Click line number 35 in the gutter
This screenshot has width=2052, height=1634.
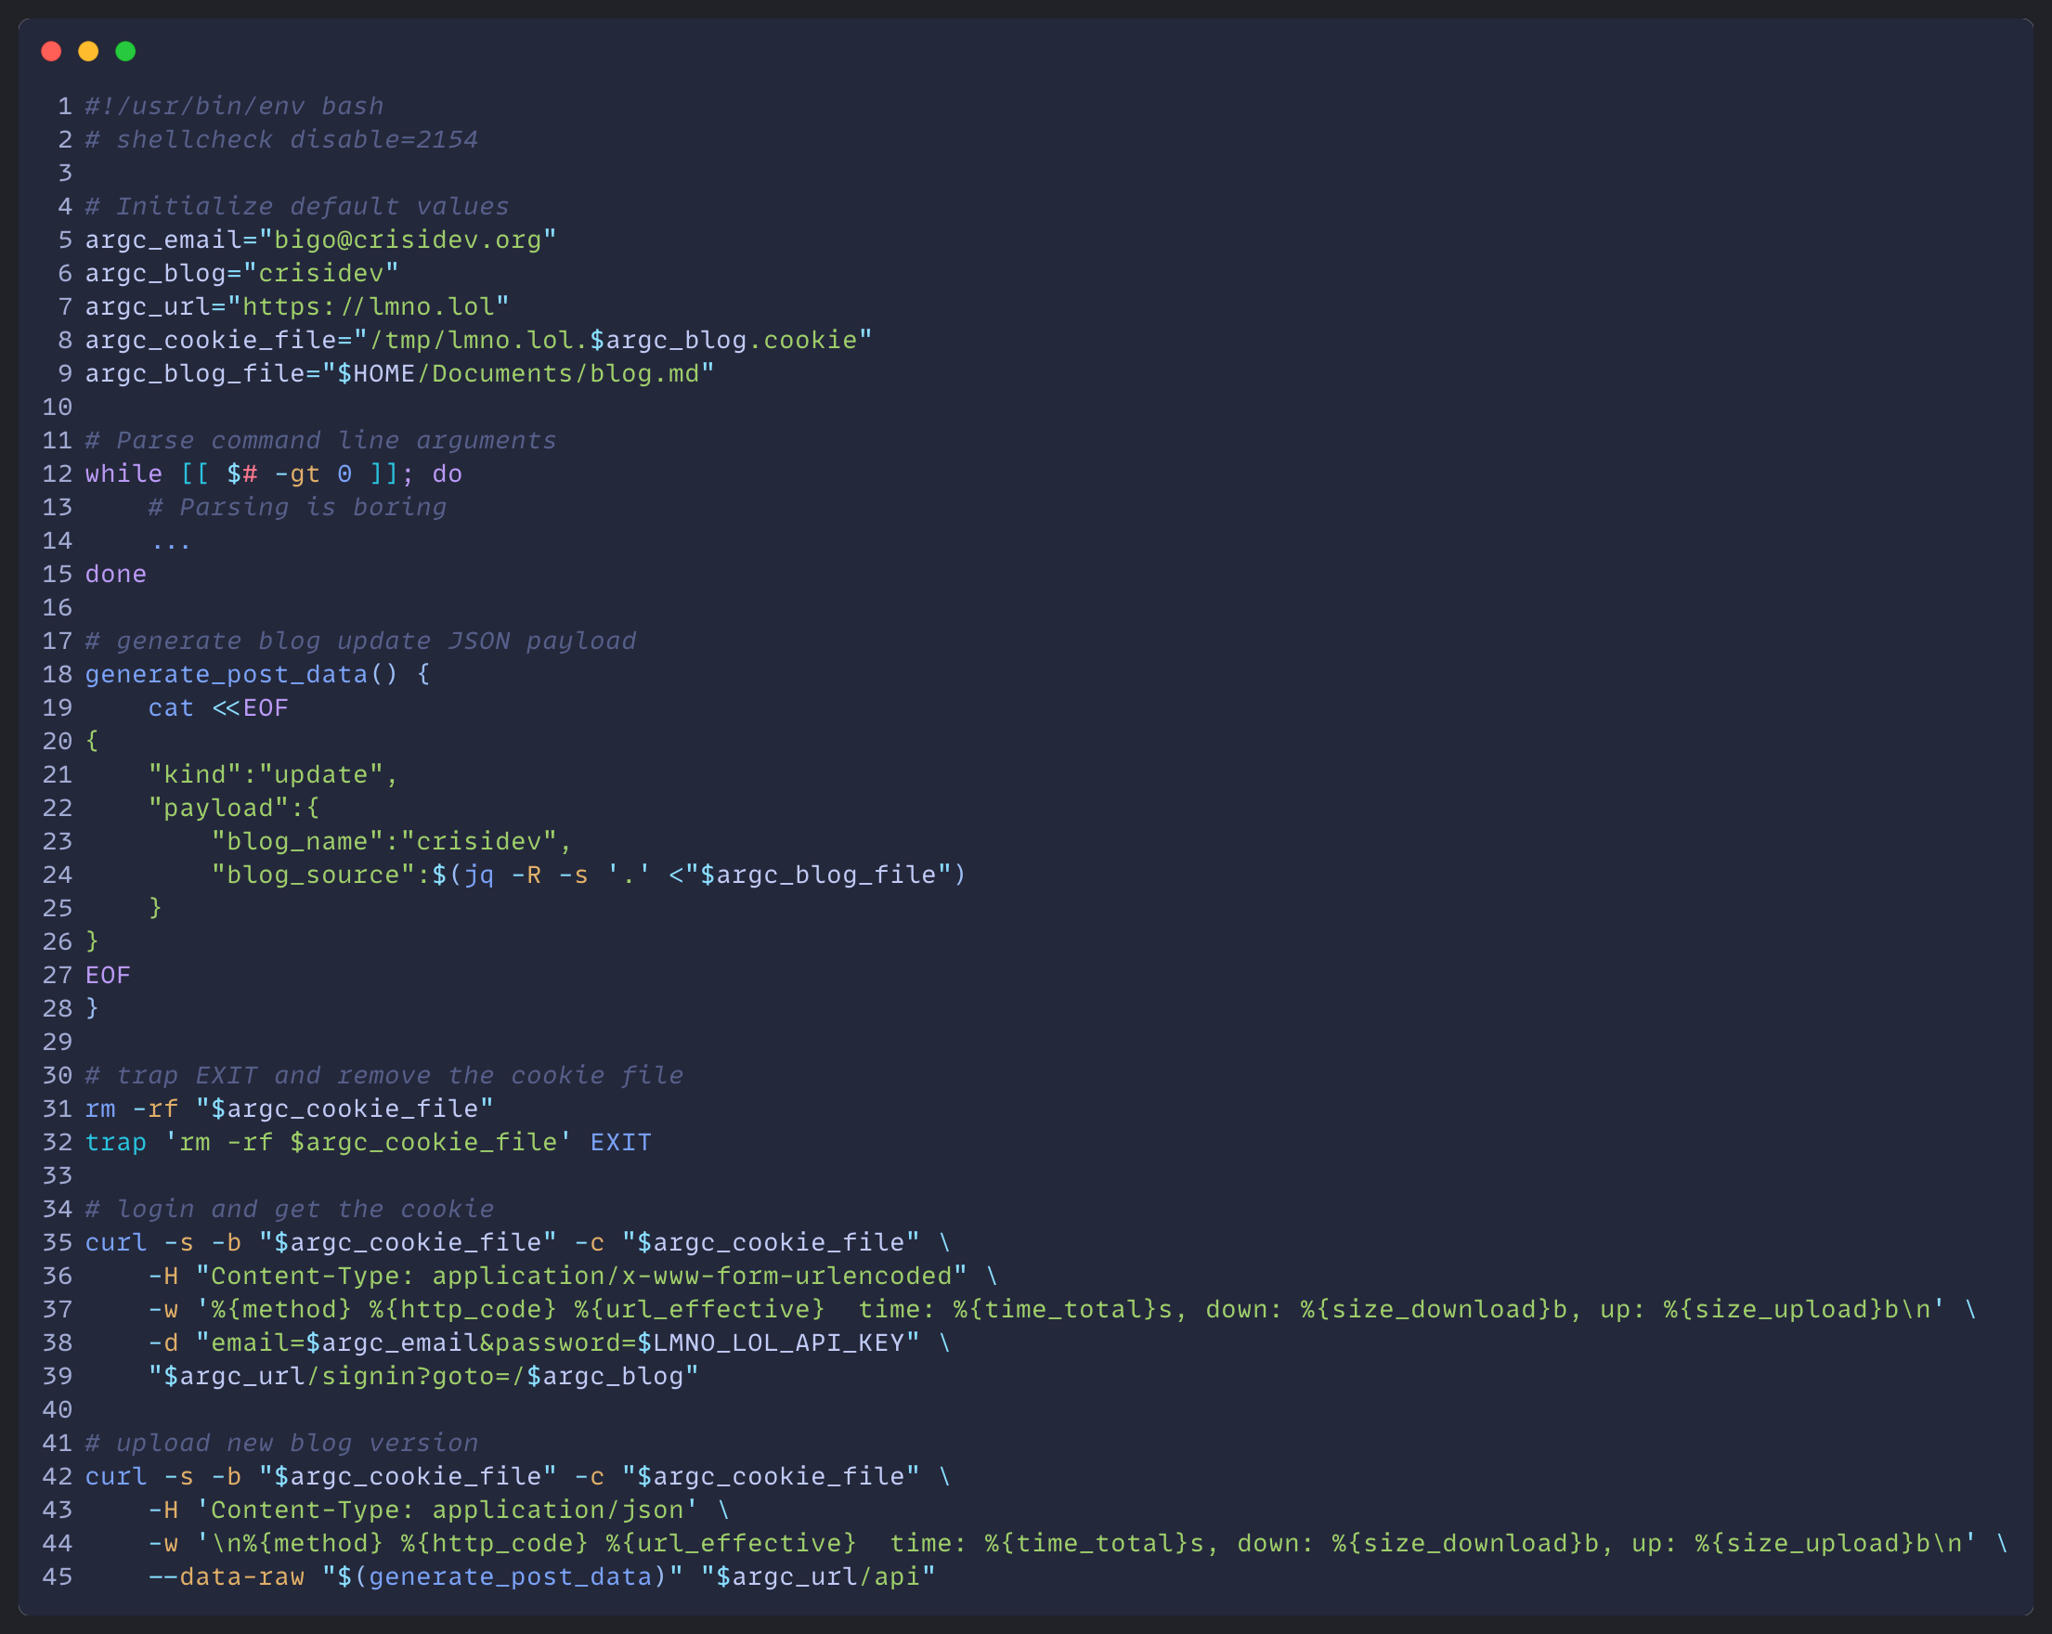[58, 1242]
